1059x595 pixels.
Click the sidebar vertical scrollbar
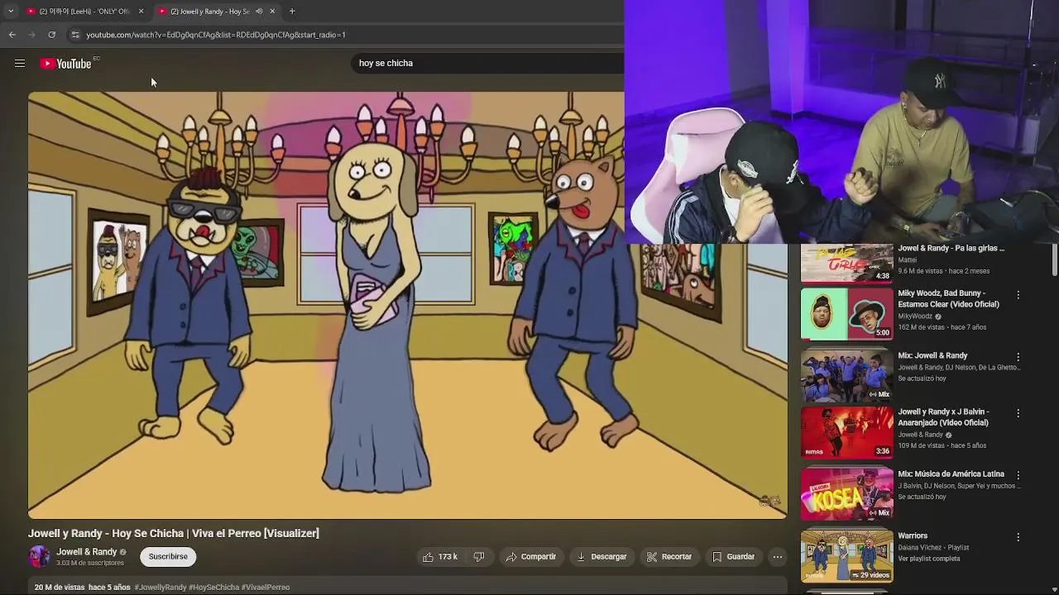(x=1054, y=260)
